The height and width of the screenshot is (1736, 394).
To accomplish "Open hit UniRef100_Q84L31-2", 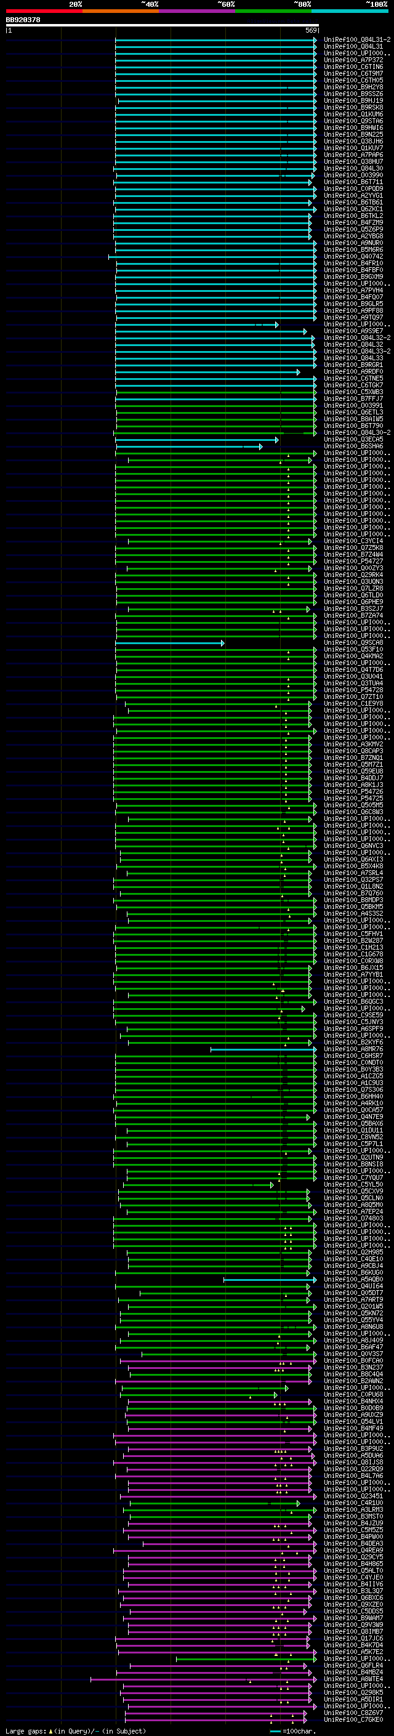I will pyautogui.click(x=357, y=40).
